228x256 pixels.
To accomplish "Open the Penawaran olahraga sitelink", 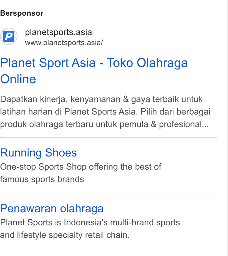I will coord(52,209).
